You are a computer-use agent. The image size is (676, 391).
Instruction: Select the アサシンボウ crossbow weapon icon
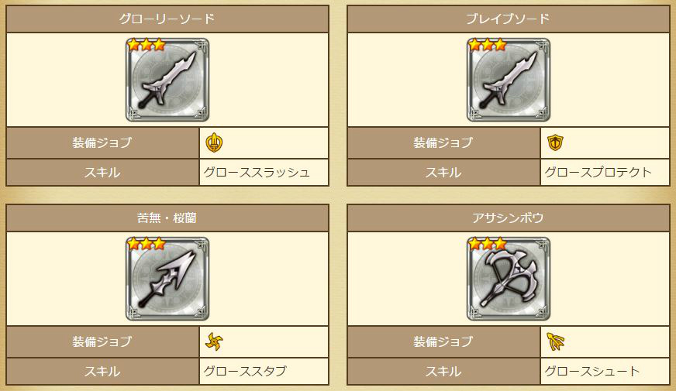click(509, 279)
